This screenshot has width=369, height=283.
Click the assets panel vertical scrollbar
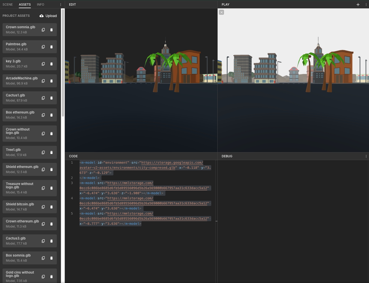coord(63,64)
